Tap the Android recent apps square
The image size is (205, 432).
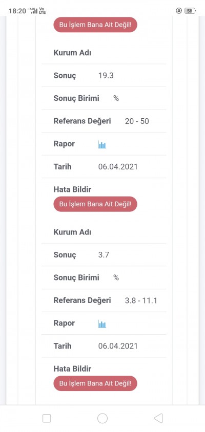[x=47, y=418]
